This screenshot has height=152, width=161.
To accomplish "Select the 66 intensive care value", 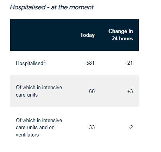I will pos(92,91).
